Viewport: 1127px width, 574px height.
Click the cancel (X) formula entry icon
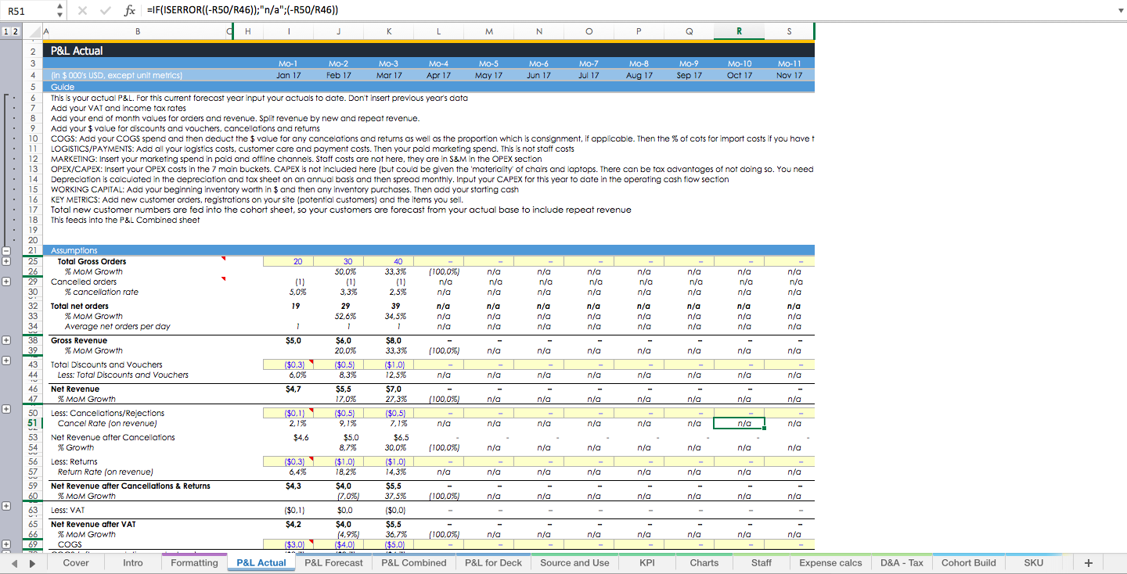coord(84,11)
